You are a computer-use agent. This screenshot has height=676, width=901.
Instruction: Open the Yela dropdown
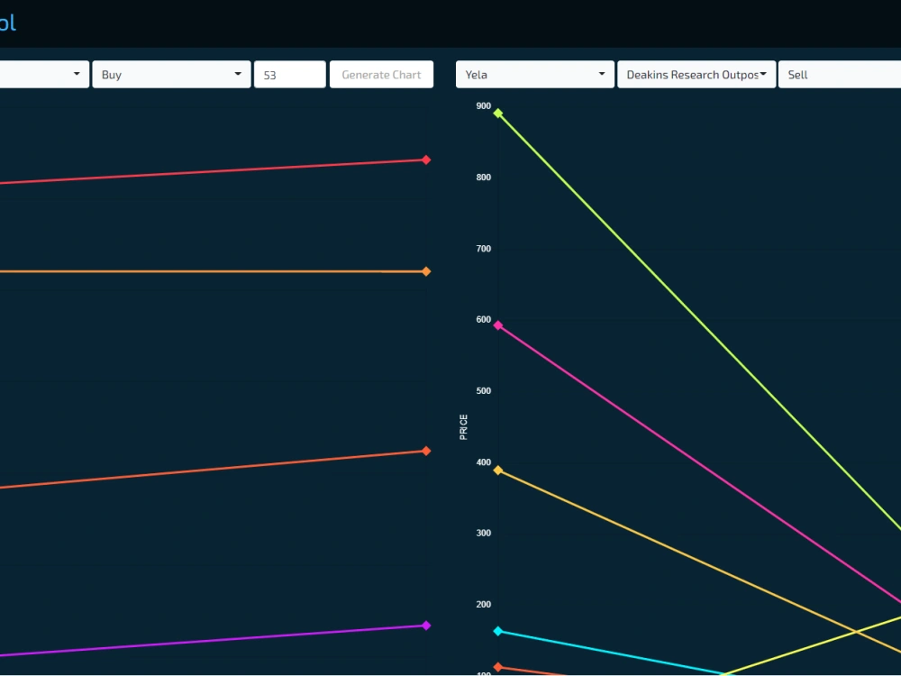click(x=534, y=75)
